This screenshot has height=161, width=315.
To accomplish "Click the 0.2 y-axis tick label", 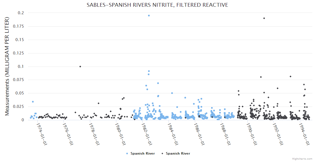I will coord(21,13).
